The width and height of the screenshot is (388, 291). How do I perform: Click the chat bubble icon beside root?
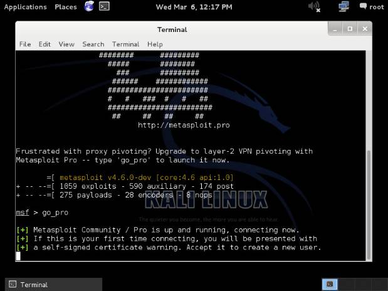[x=362, y=7]
